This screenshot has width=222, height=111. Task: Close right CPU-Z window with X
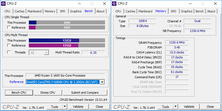tap(215, 4)
